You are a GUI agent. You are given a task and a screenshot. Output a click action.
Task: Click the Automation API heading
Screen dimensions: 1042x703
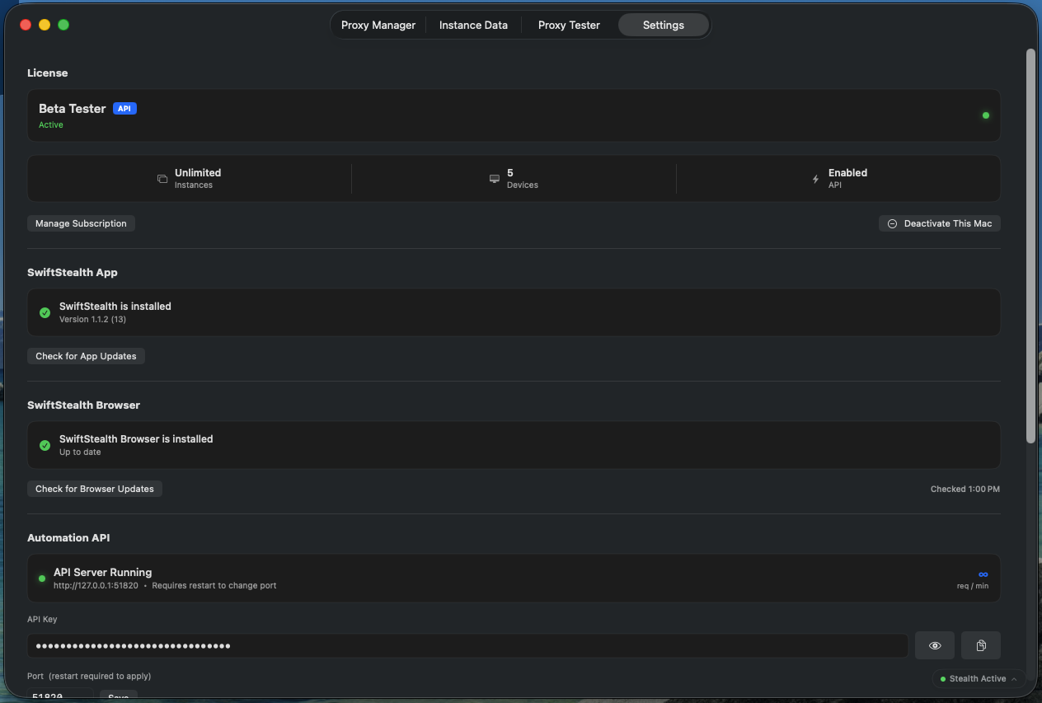point(68,537)
